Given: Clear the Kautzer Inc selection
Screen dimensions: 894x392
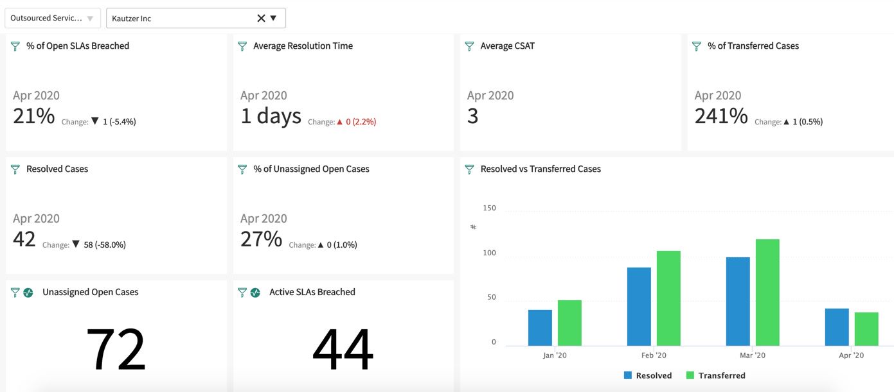Looking at the screenshot, I should click(x=261, y=18).
